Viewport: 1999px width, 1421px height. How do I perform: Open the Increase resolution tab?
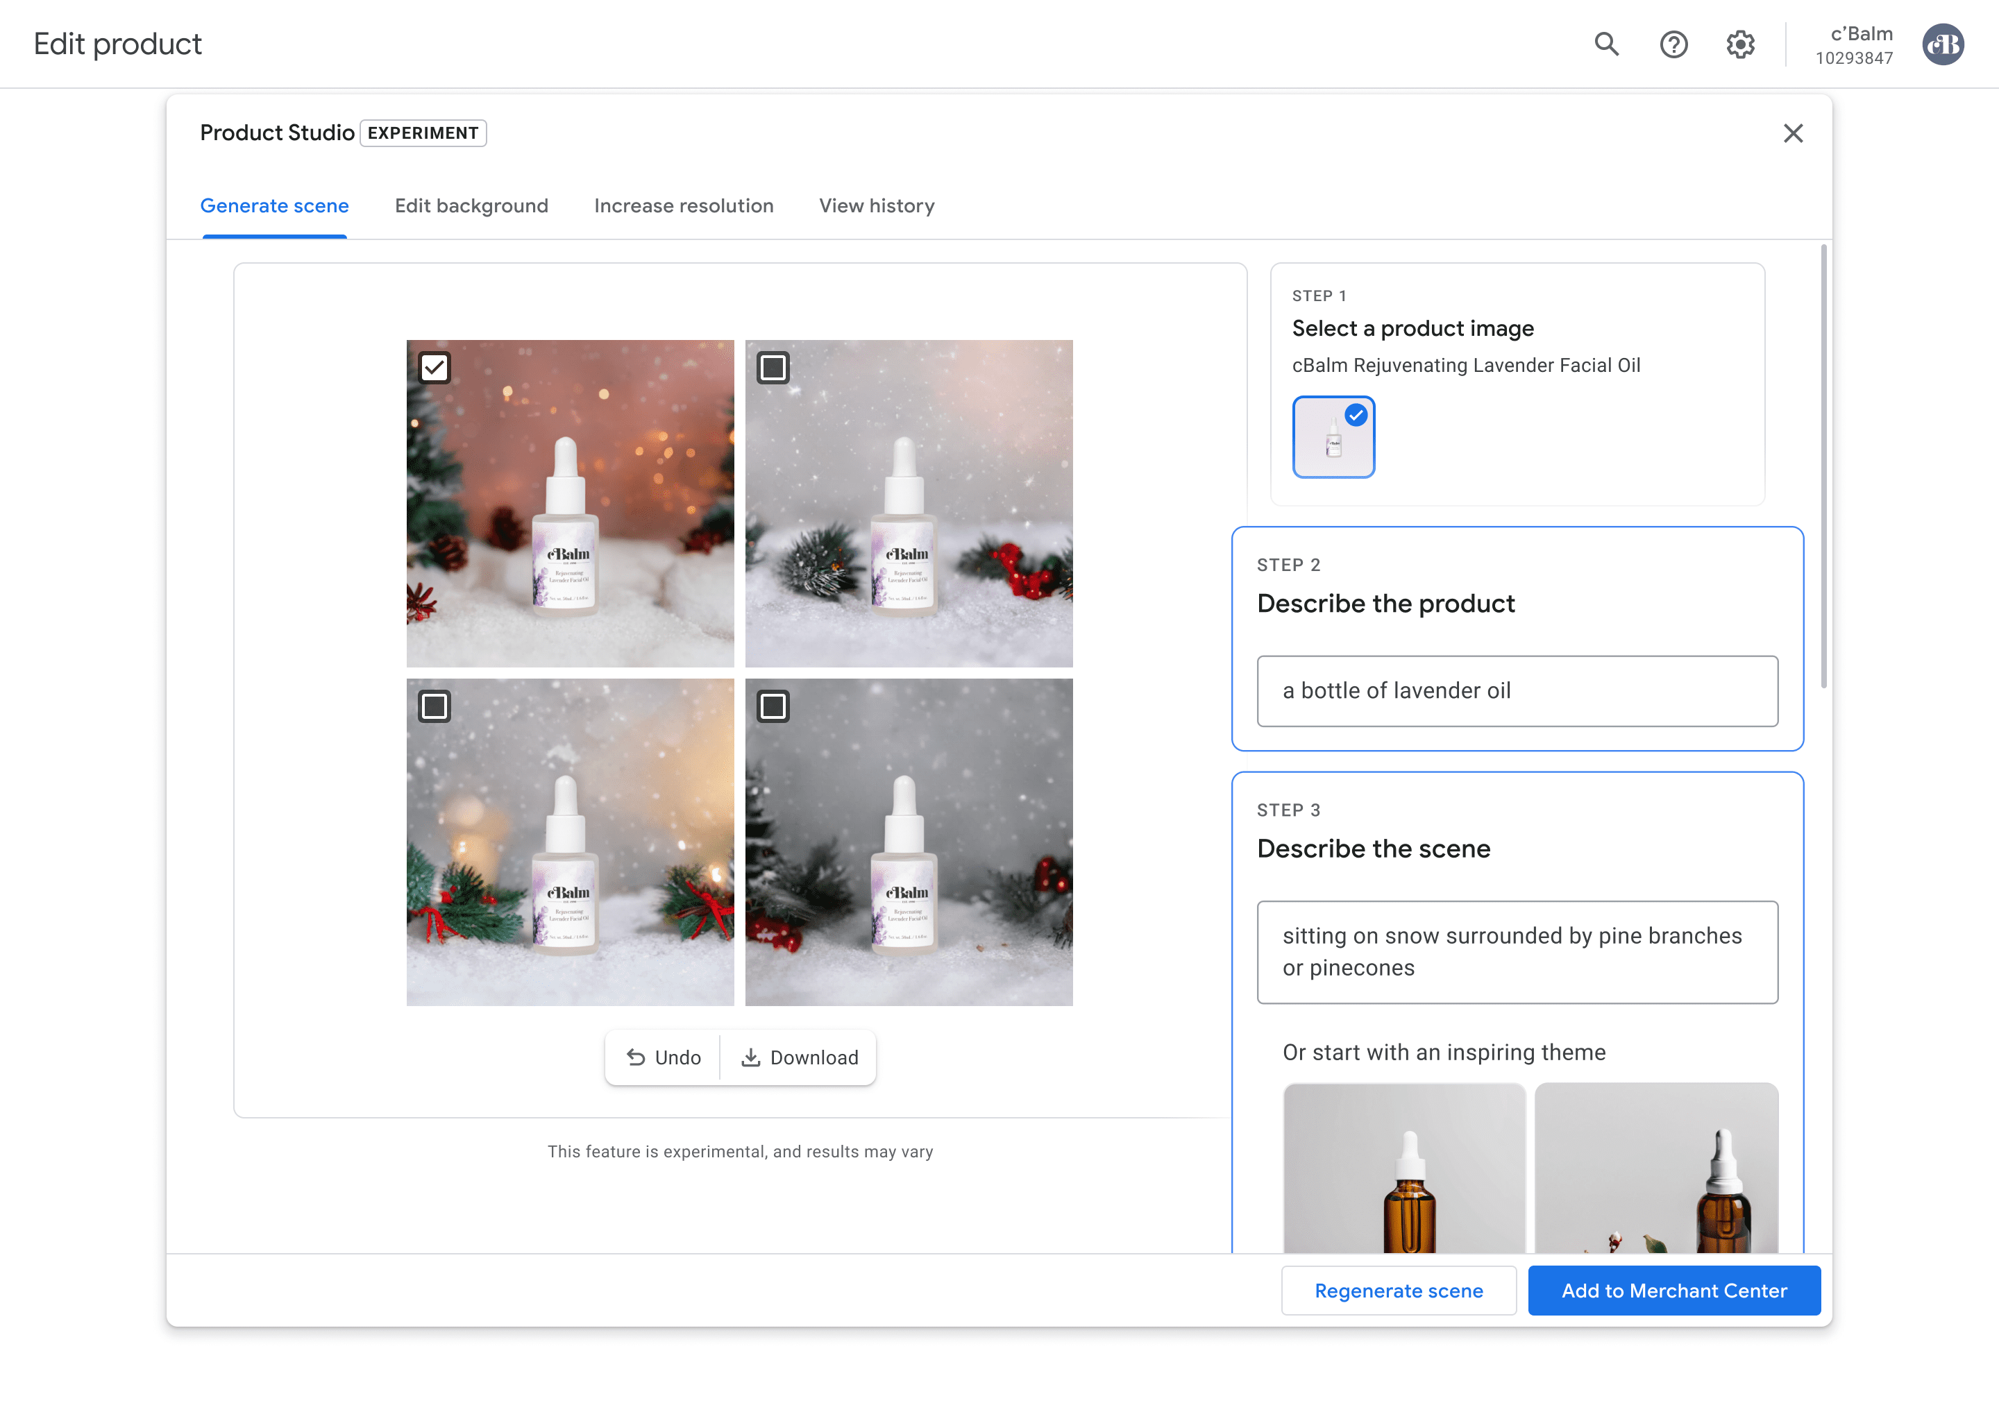pos(684,205)
